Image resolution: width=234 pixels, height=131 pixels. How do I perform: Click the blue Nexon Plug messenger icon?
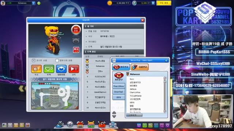point(156,125)
